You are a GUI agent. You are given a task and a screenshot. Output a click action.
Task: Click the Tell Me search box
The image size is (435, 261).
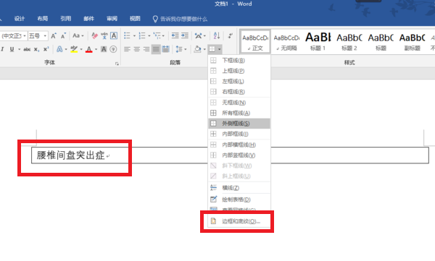point(180,19)
